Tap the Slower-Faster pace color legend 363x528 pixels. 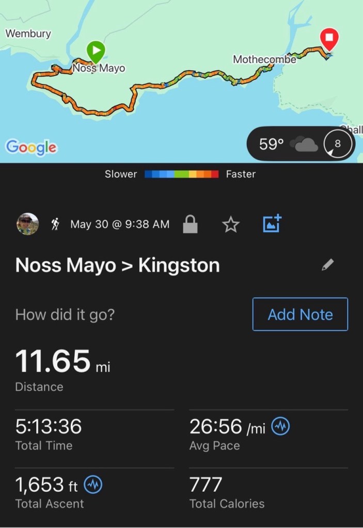(181, 174)
